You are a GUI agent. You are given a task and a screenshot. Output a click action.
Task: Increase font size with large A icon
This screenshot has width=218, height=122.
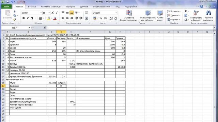[52, 13]
